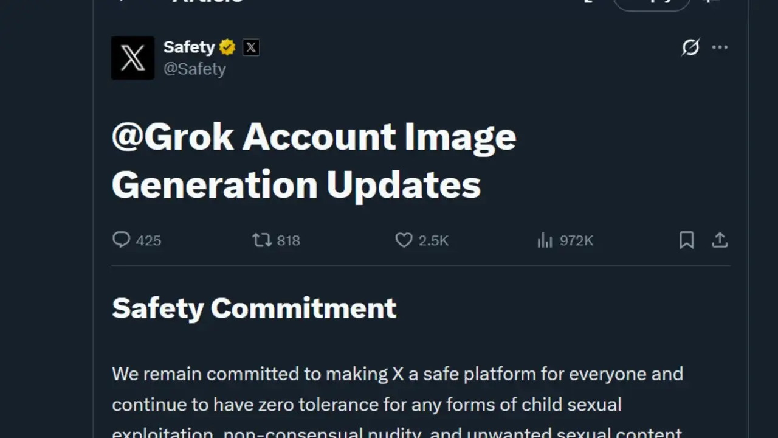Open the @Safety handle profile link
Viewport: 778px width, 438px height.
[196, 69]
